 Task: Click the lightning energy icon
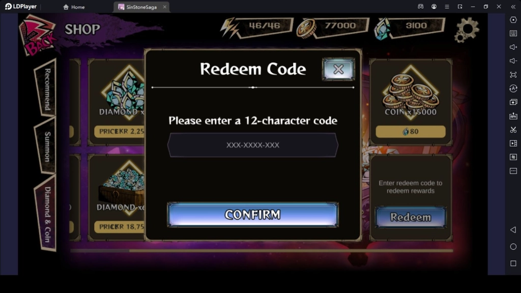point(230,28)
